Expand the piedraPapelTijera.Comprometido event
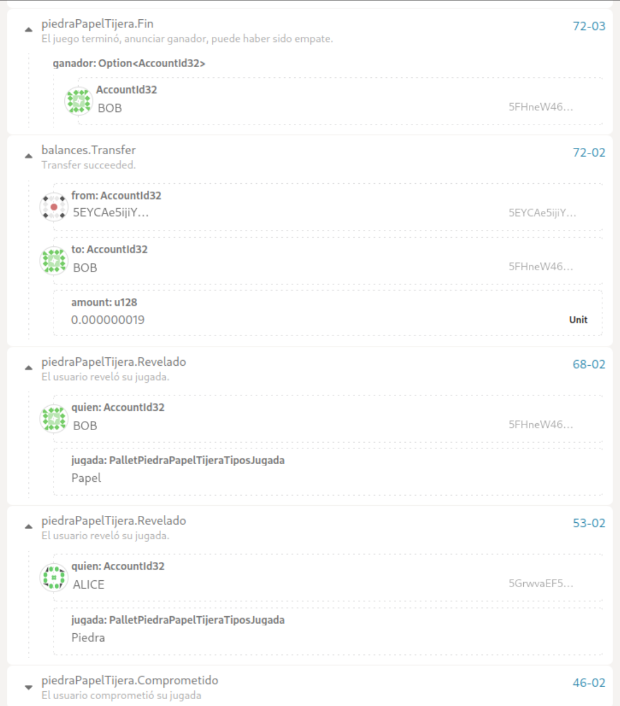Image resolution: width=620 pixels, height=706 pixels. pyautogui.click(x=28, y=687)
